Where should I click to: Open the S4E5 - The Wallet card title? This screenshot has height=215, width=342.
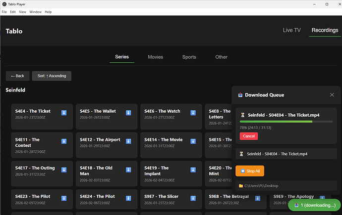pyautogui.click(x=98, y=111)
